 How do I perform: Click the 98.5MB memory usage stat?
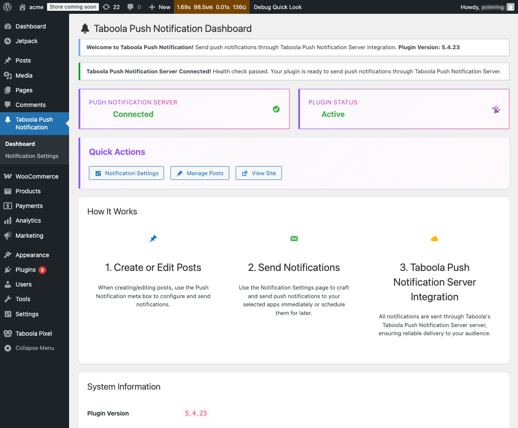point(203,7)
